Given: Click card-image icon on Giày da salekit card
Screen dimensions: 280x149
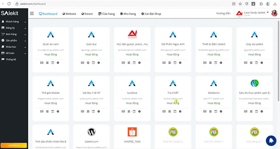Looking at the screenshot, I should [x=246, y=63].
